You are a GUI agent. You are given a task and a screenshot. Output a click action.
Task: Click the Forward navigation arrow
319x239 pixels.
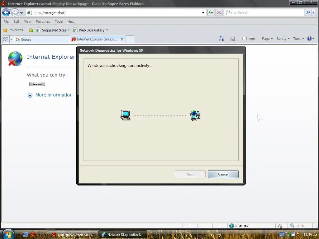coord(15,12)
